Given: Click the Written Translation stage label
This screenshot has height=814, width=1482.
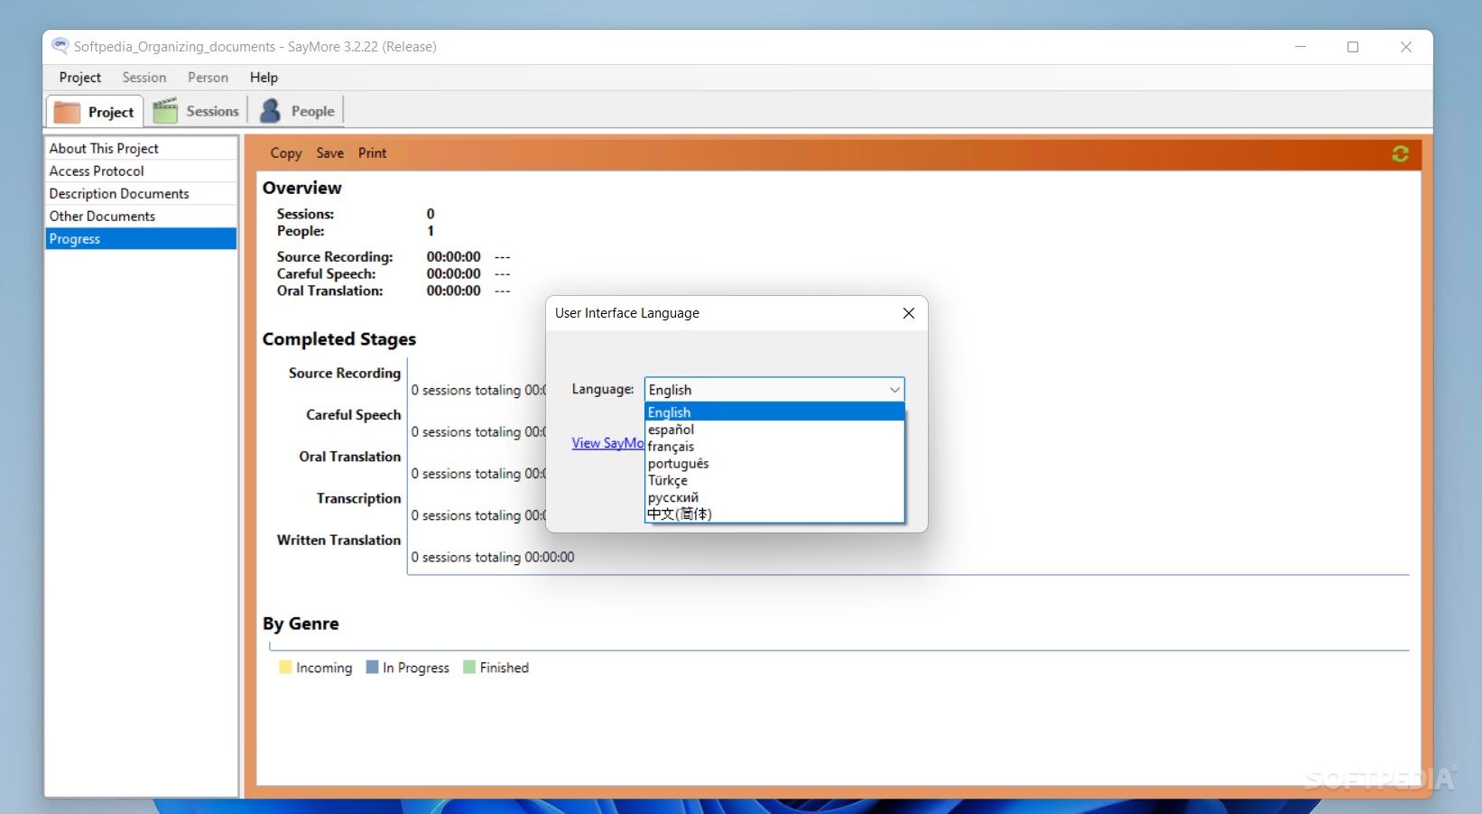Looking at the screenshot, I should [338, 540].
